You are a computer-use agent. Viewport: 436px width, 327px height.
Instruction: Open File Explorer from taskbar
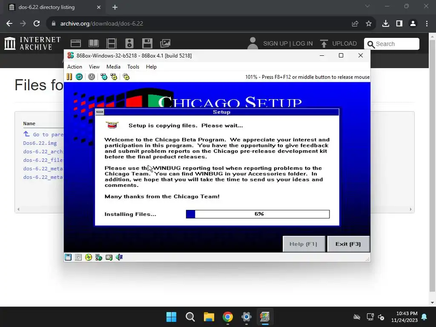(x=209, y=317)
